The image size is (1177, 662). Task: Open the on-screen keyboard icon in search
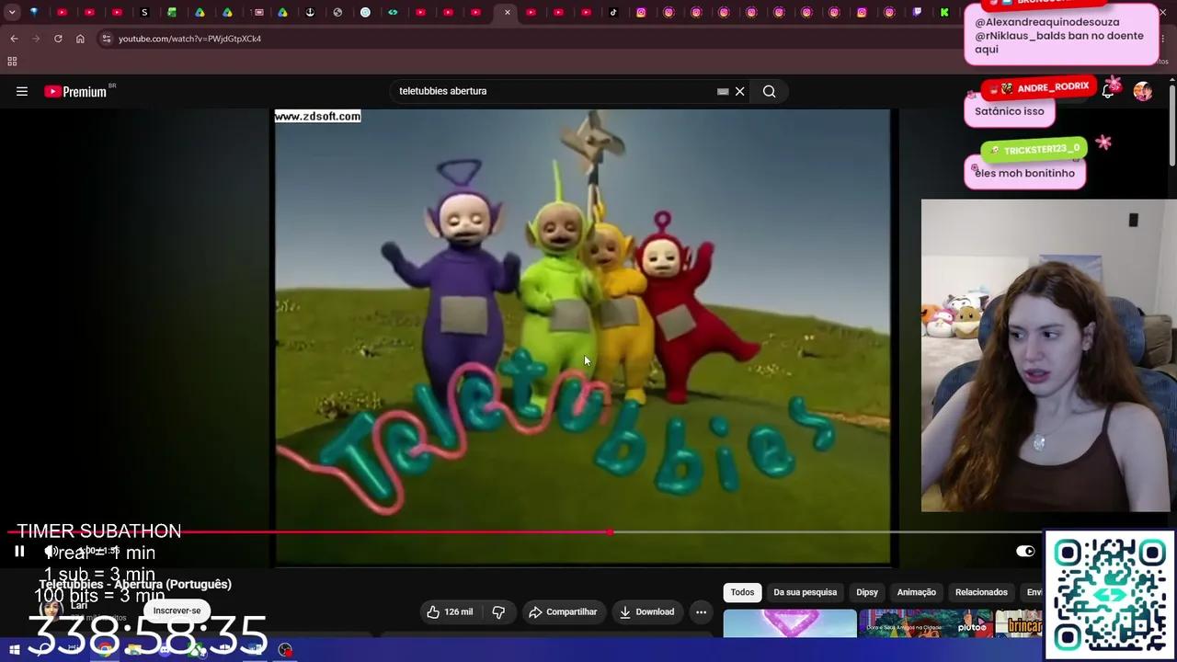point(723,91)
